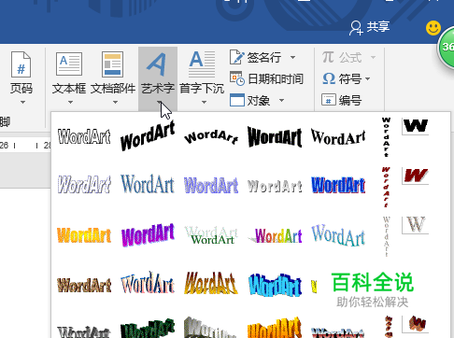Click the 共享 share button
Image resolution: width=454 pixels, height=338 pixels.
tap(369, 27)
